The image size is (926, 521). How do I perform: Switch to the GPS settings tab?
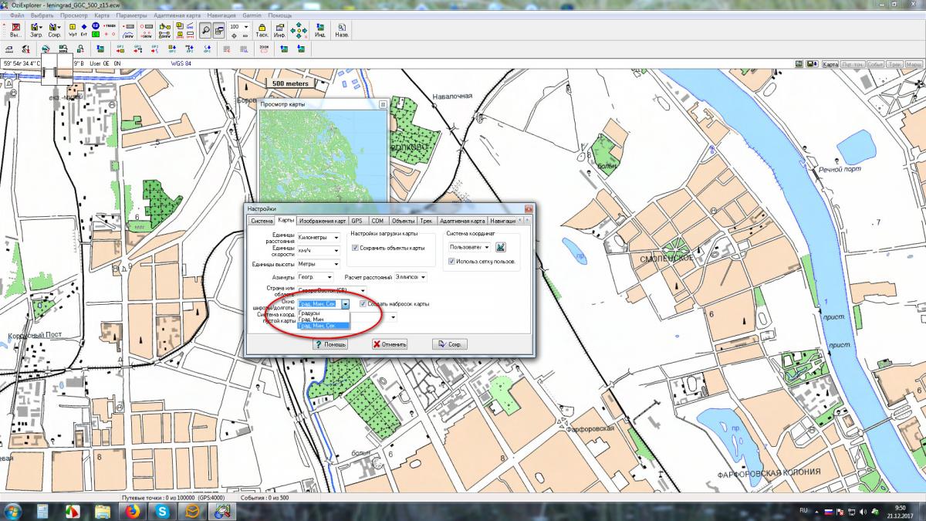(356, 221)
